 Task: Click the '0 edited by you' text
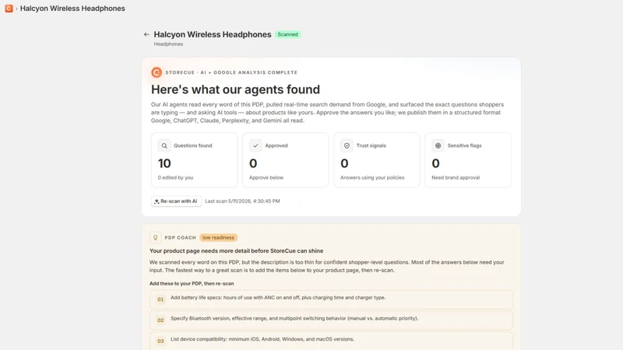tap(176, 177)
